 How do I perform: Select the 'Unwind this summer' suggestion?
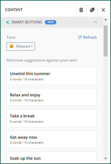click(x=52, y=76)
